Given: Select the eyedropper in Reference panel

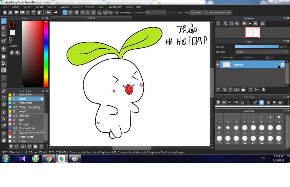Looking at the screenshot, I should pos(255,102).
